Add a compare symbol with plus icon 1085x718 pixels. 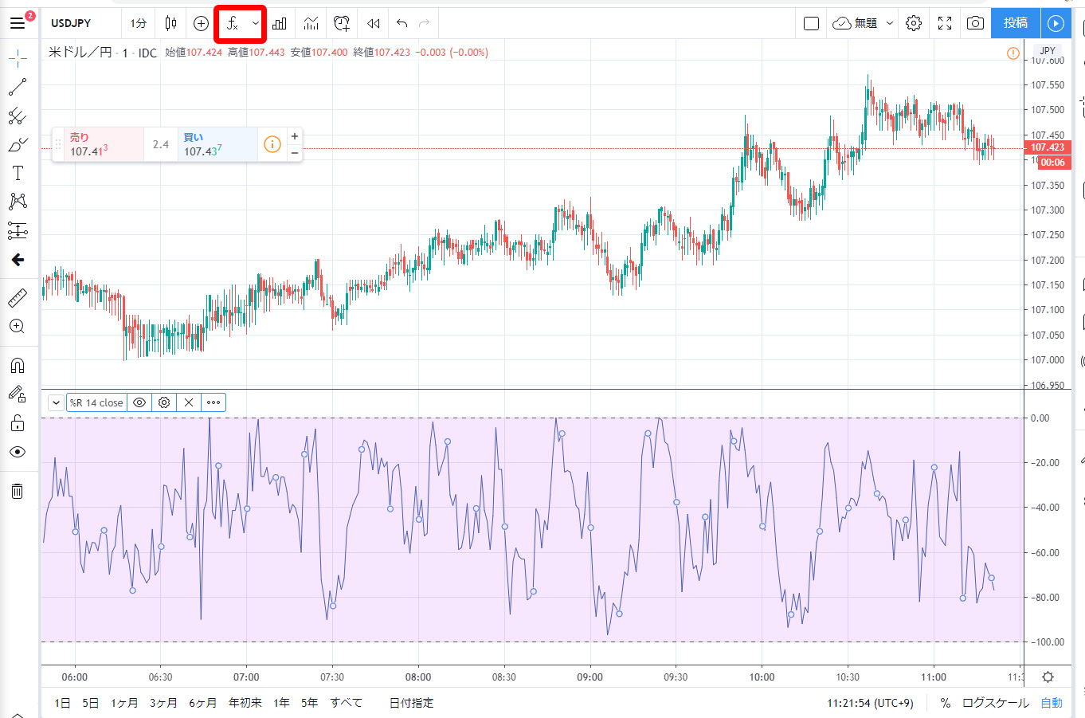click(201, 23)
